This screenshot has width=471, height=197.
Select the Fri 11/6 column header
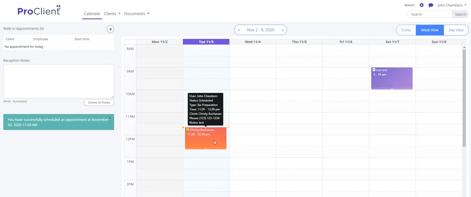346,42
